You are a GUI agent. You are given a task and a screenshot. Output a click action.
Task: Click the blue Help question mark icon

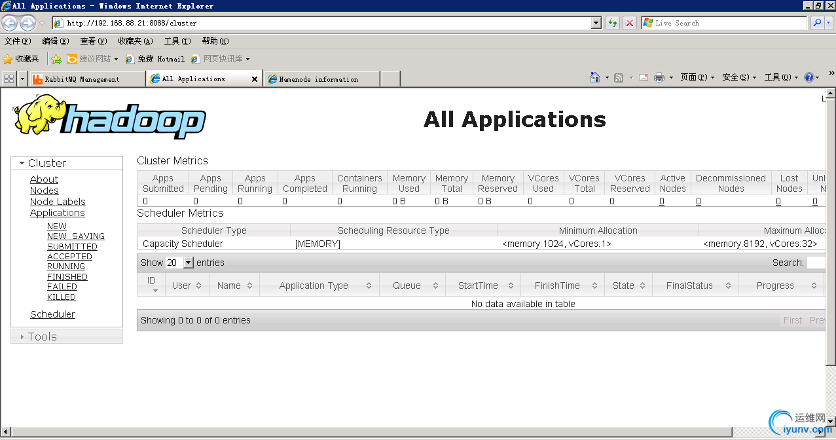809,77
